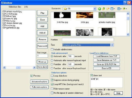Screen dimensions: 132x98
Task: Click the green Back navigation icon
Action: point(100,9)
